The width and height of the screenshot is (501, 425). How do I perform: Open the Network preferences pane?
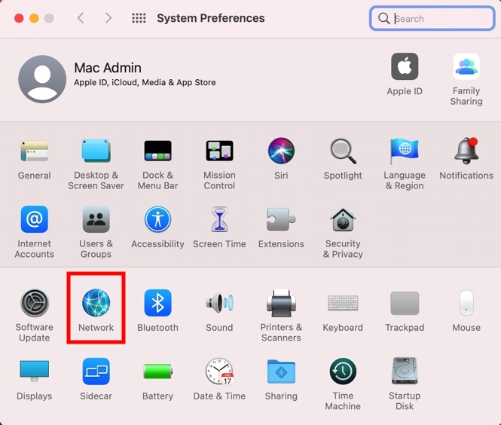click(96, 304)
